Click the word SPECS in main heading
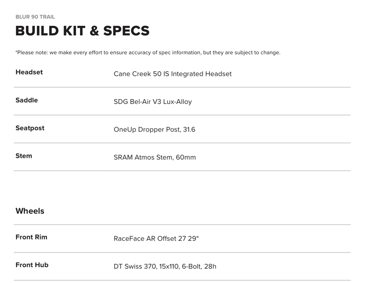The width and height of the screenshot is (378, 283). click(126, 31)
